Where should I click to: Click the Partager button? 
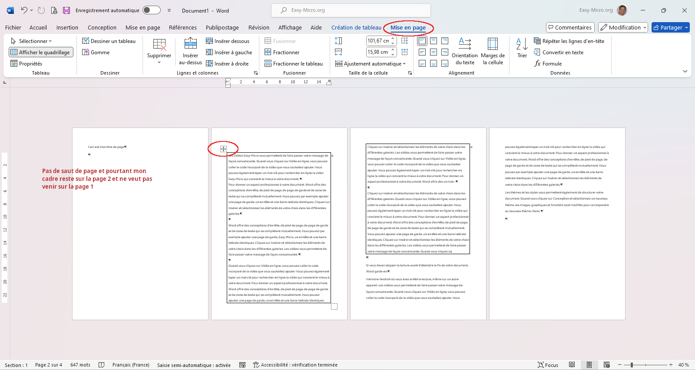(x=670, y=27)
